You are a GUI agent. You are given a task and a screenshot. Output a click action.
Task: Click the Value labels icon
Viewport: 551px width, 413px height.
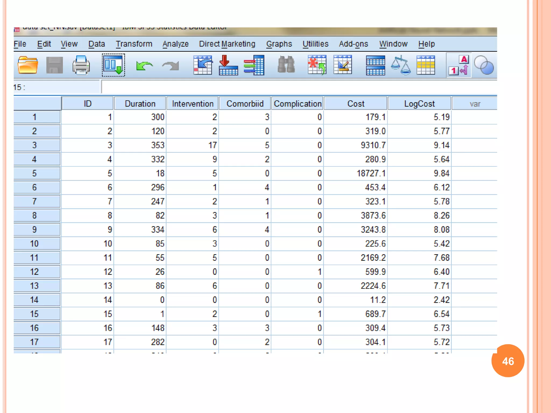click(x=458, y=65)
